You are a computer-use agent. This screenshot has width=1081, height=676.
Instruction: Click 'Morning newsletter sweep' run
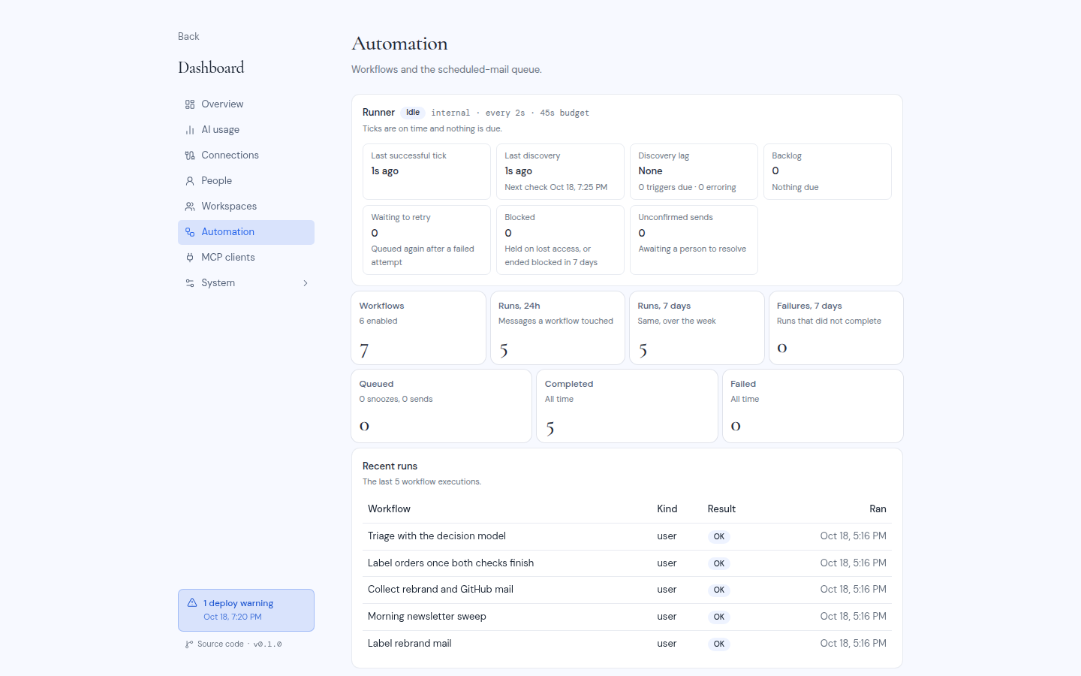click(x=627, y=617)
